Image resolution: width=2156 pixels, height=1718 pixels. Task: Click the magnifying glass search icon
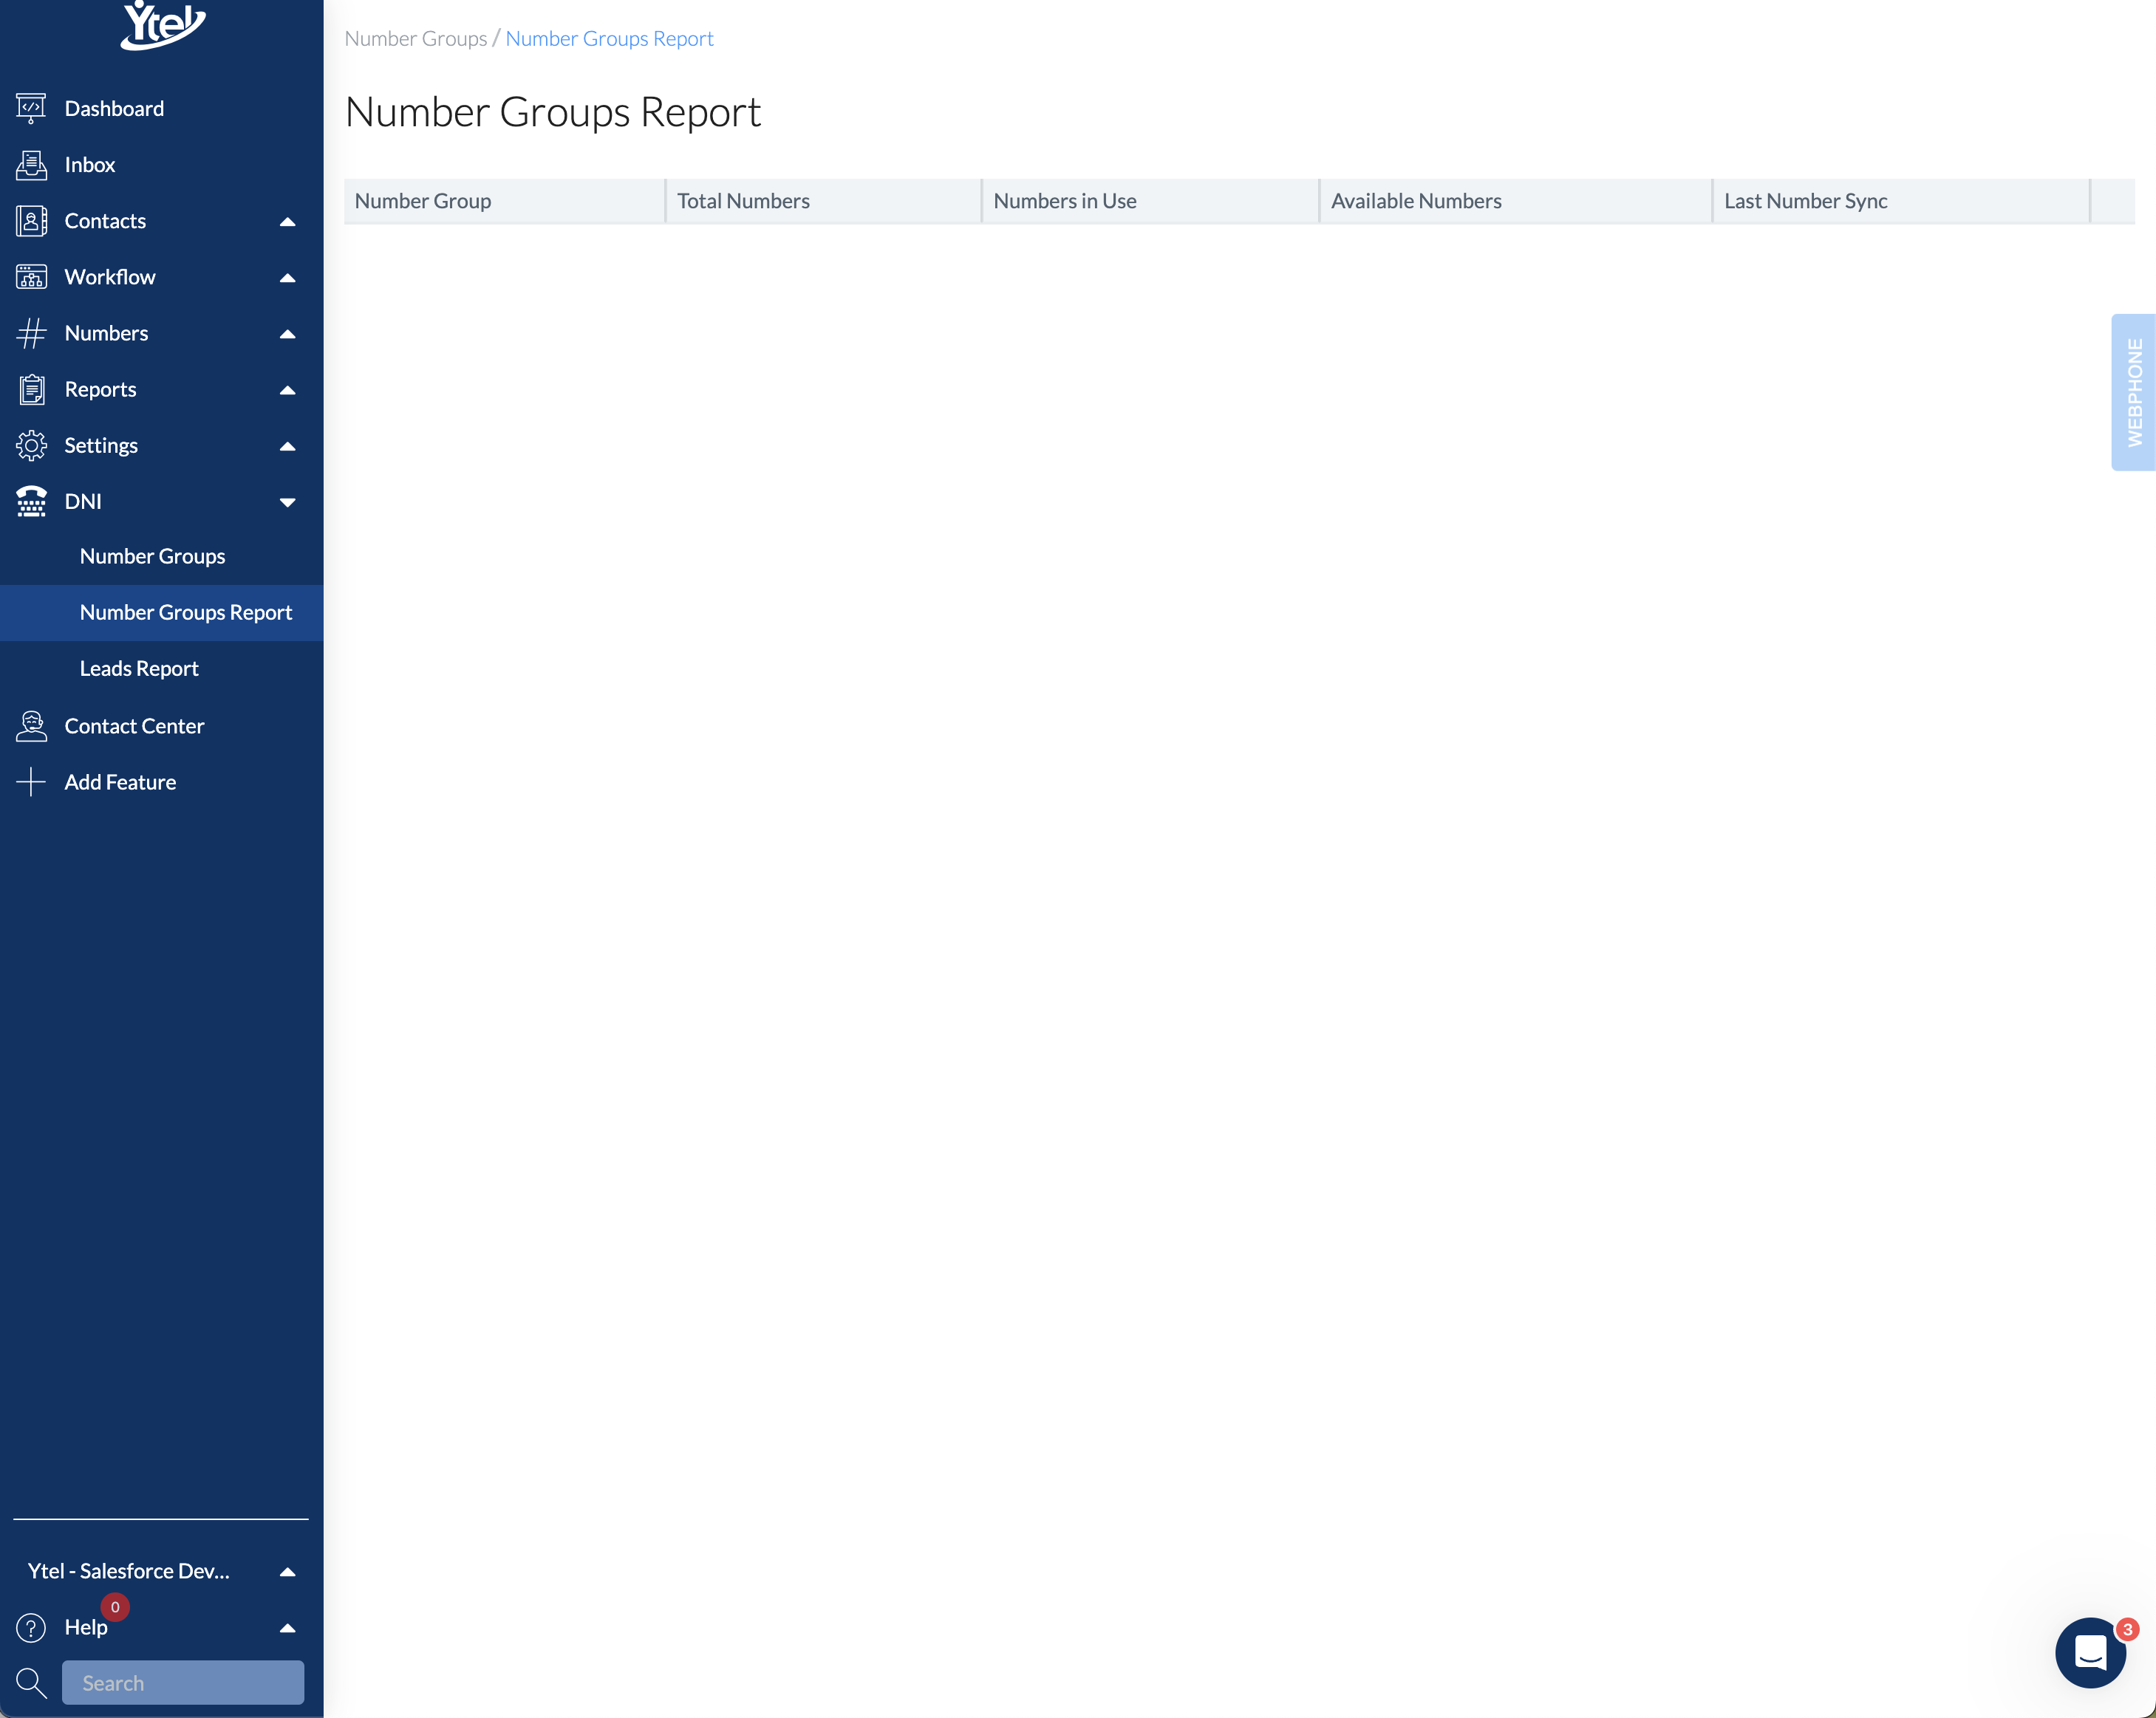click(31, 1683)
